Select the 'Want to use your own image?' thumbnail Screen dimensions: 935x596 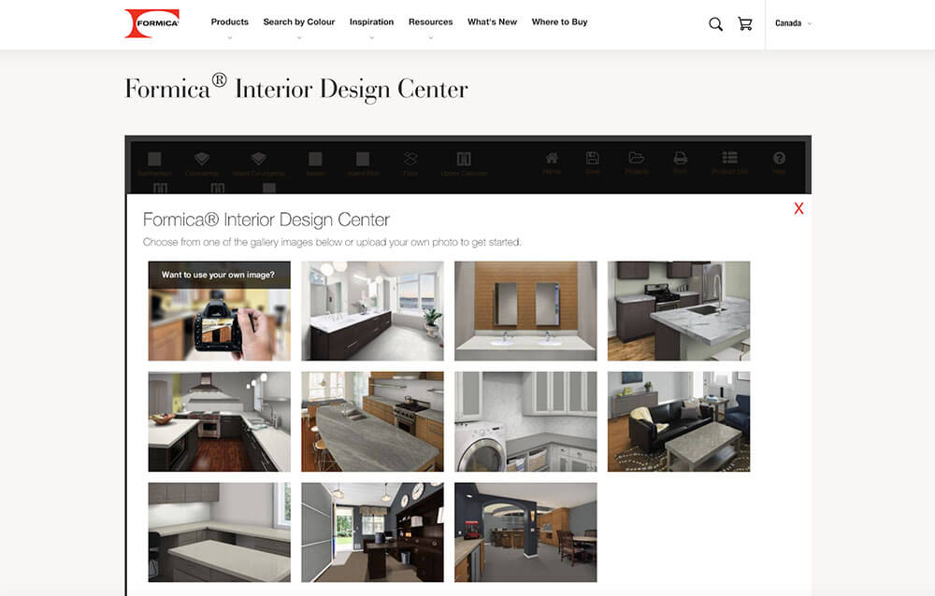[218, 311]
